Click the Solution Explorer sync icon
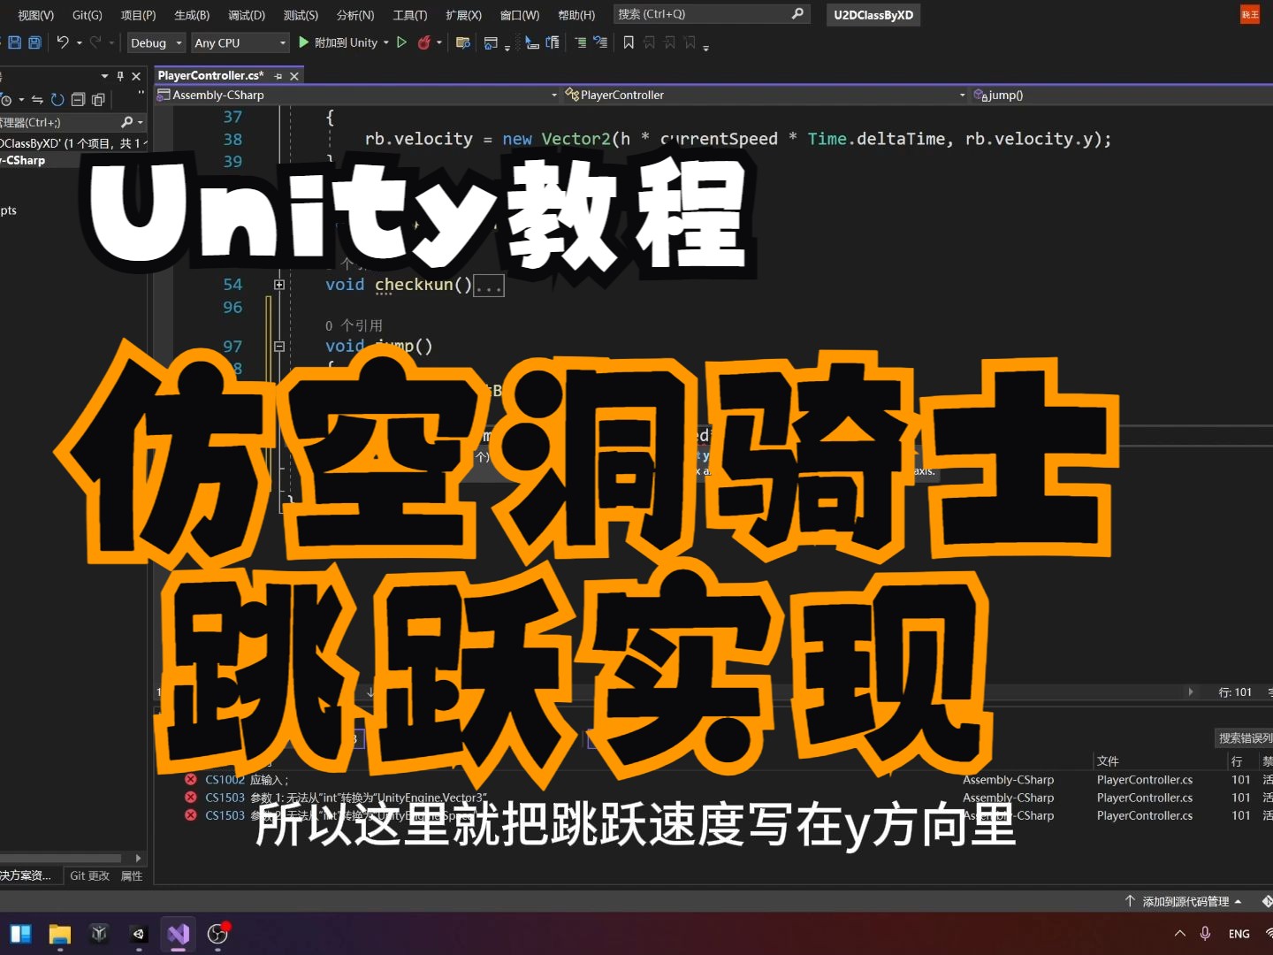The height and width of the screenshot is (955, 1273). [x=37, y=100]
